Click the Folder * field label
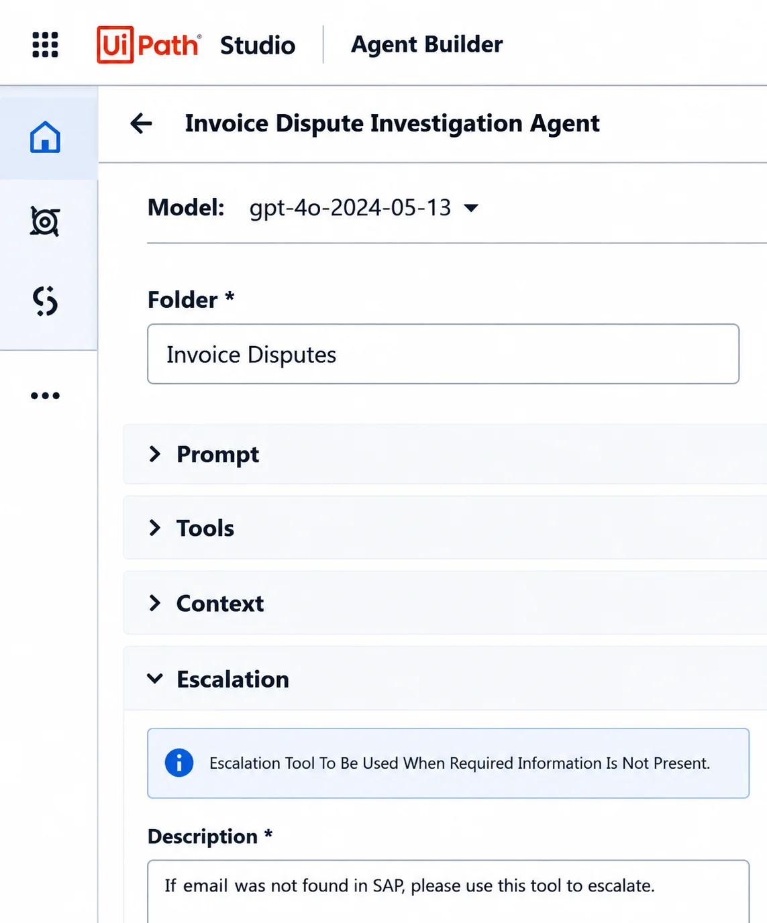The width and height of the screenshot is (767, 923). click(x=191, y=300)
